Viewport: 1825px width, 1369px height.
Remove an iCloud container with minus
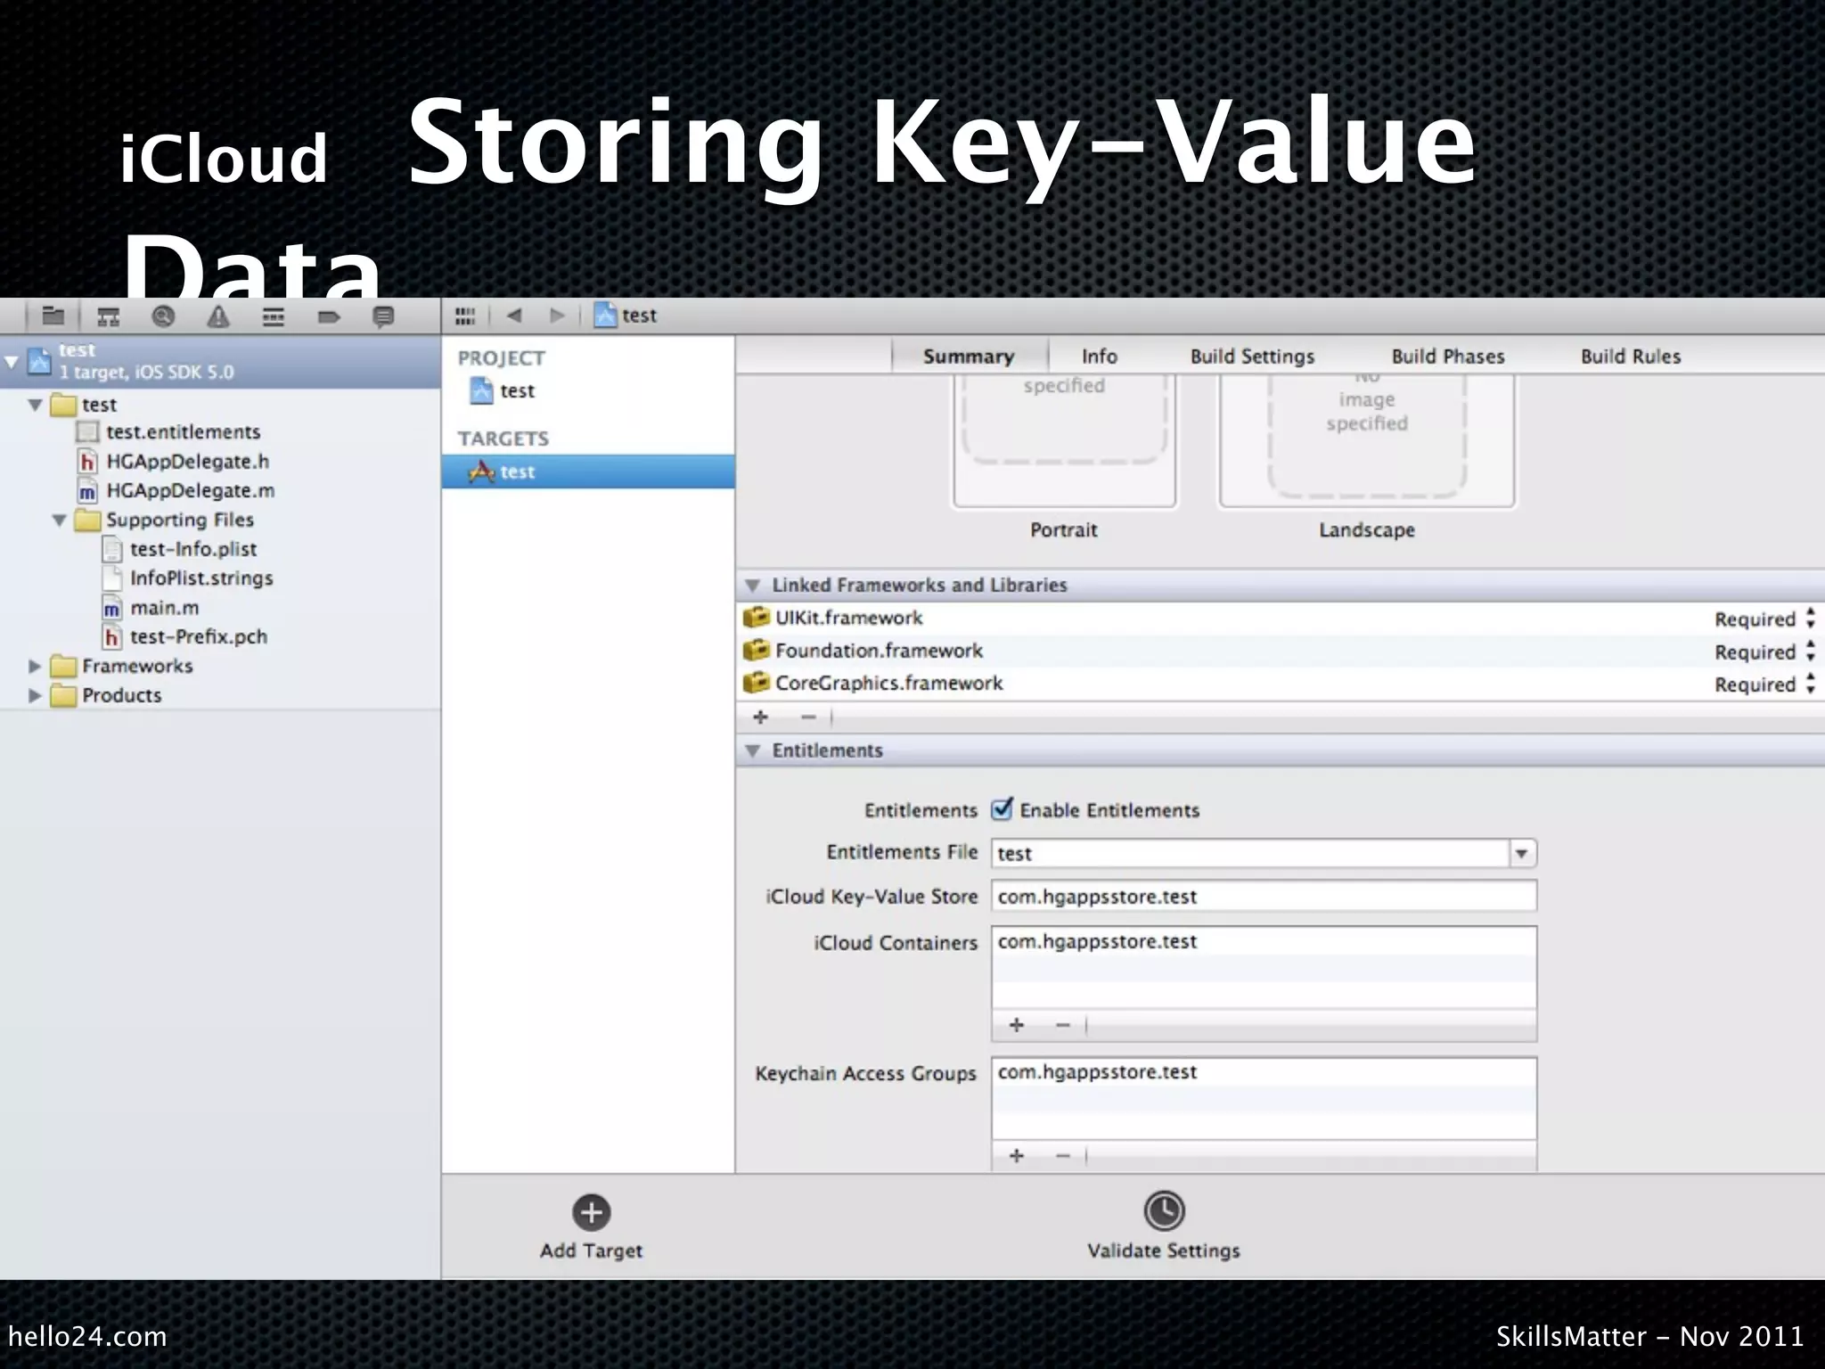point(1062,1025)
